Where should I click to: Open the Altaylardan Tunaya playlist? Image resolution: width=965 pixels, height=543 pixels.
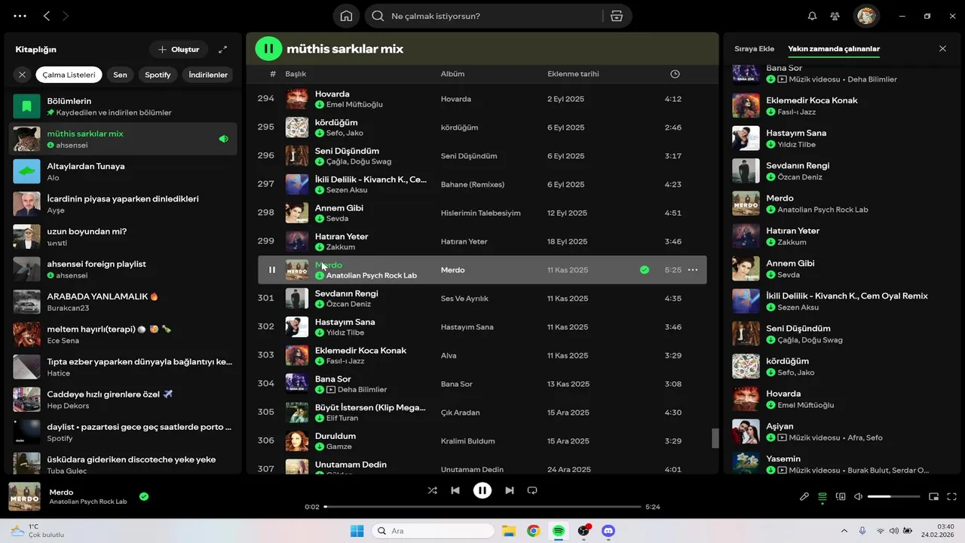click(x=123, y=171)
